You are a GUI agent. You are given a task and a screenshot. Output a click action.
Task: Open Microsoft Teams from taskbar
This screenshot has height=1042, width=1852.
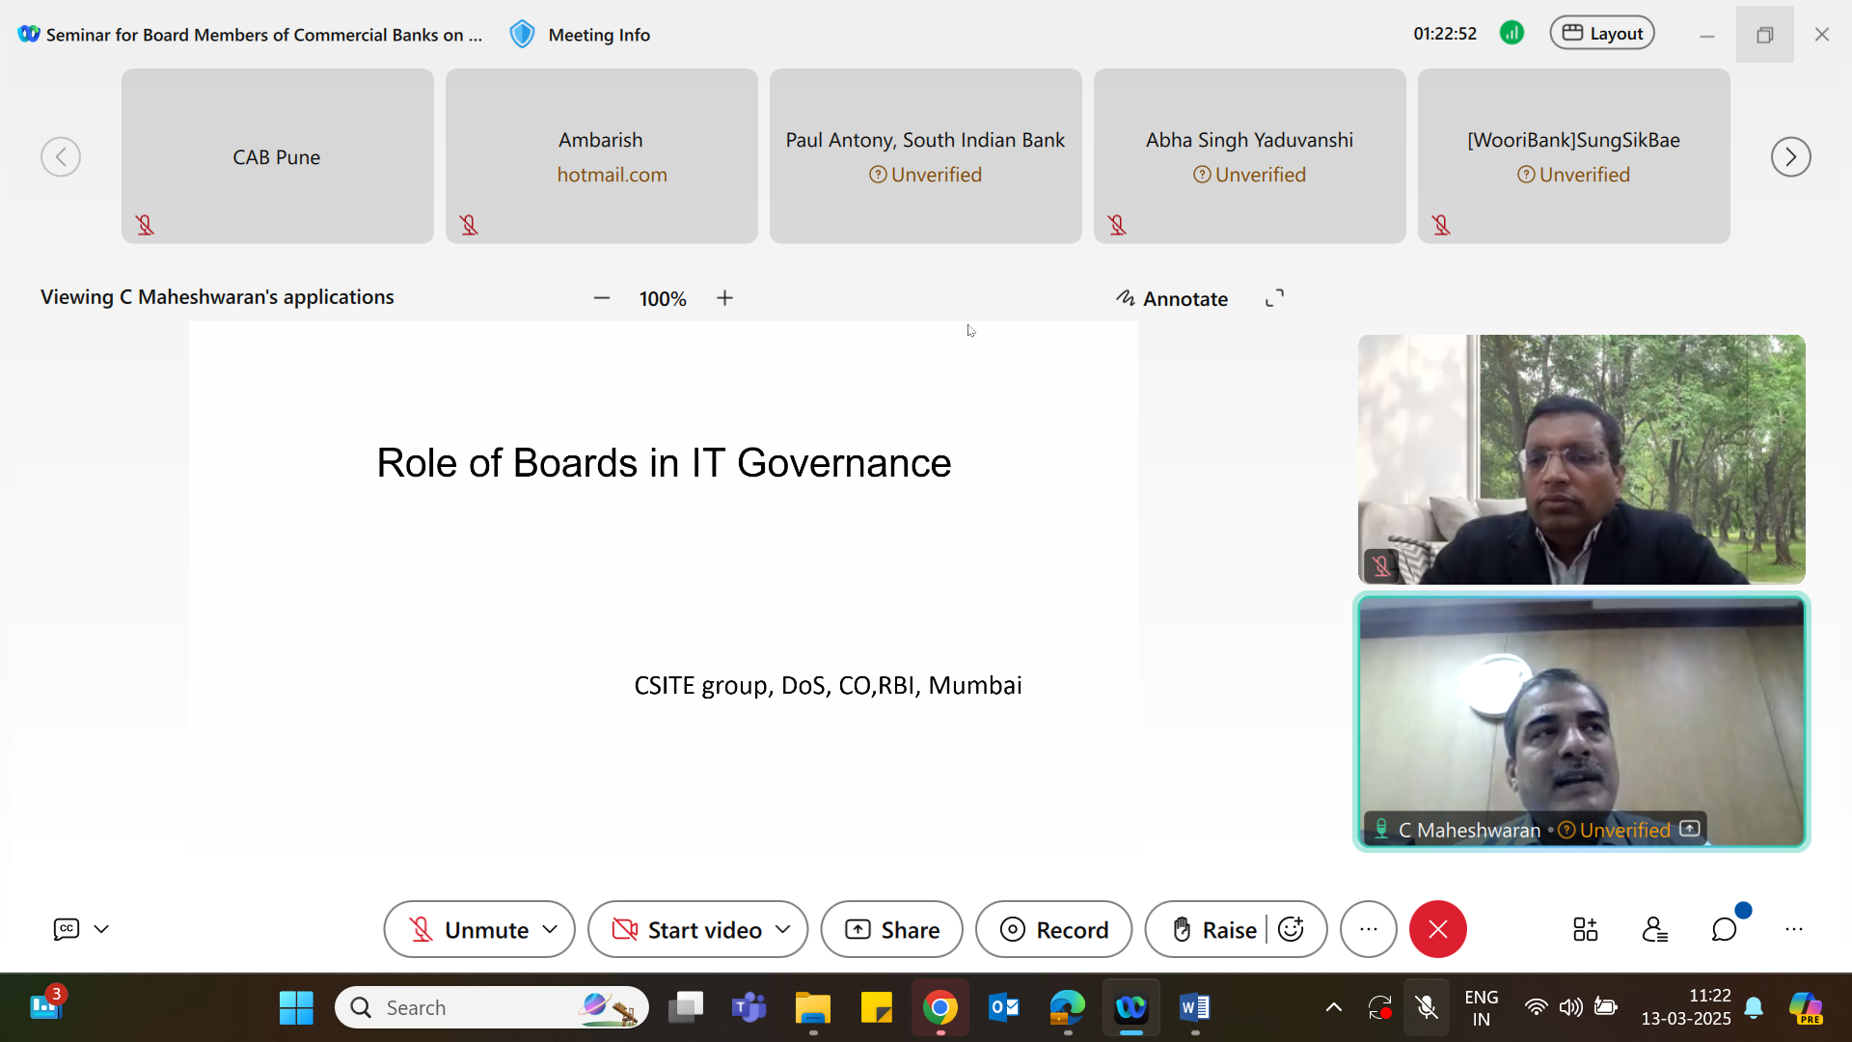point(749,1007)
